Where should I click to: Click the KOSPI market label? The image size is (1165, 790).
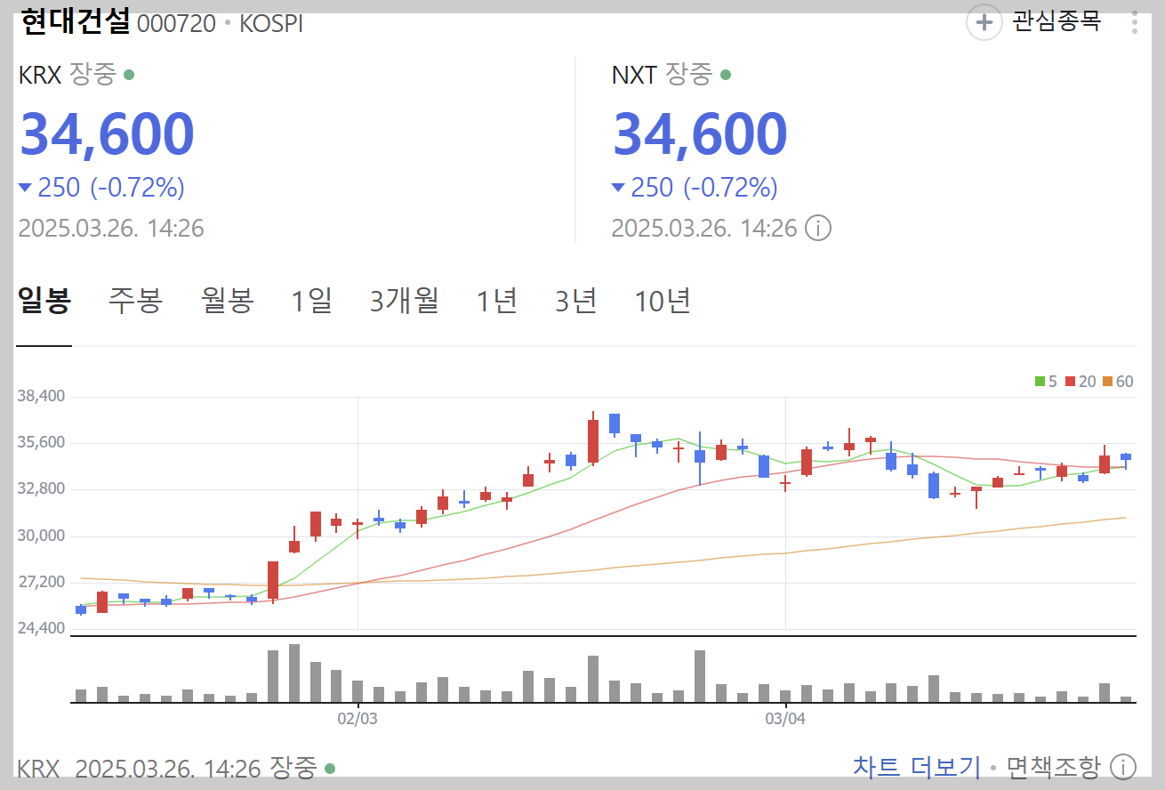(271, 23)
